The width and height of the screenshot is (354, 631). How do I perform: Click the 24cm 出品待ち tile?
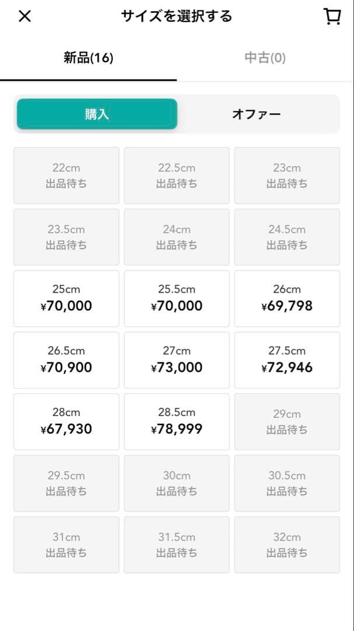point(176,237)
